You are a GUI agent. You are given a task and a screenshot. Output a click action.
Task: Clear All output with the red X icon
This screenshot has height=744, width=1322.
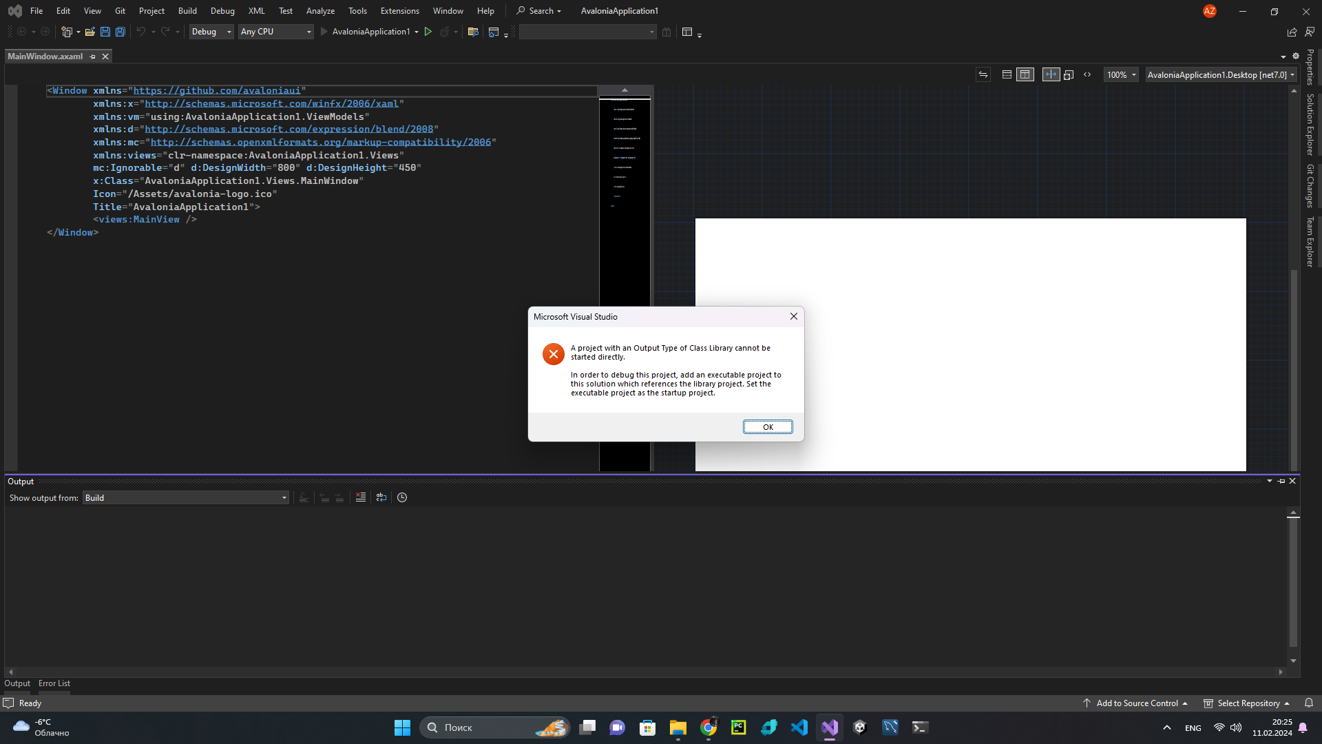tap(361, 497)
